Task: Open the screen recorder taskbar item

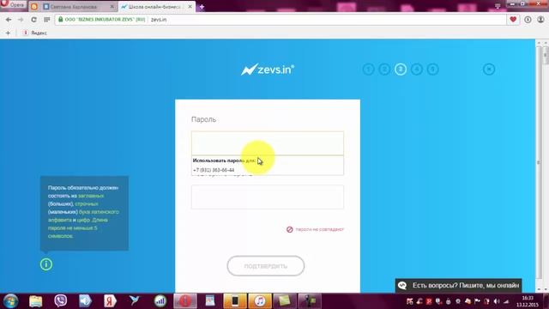Action: 309,301
